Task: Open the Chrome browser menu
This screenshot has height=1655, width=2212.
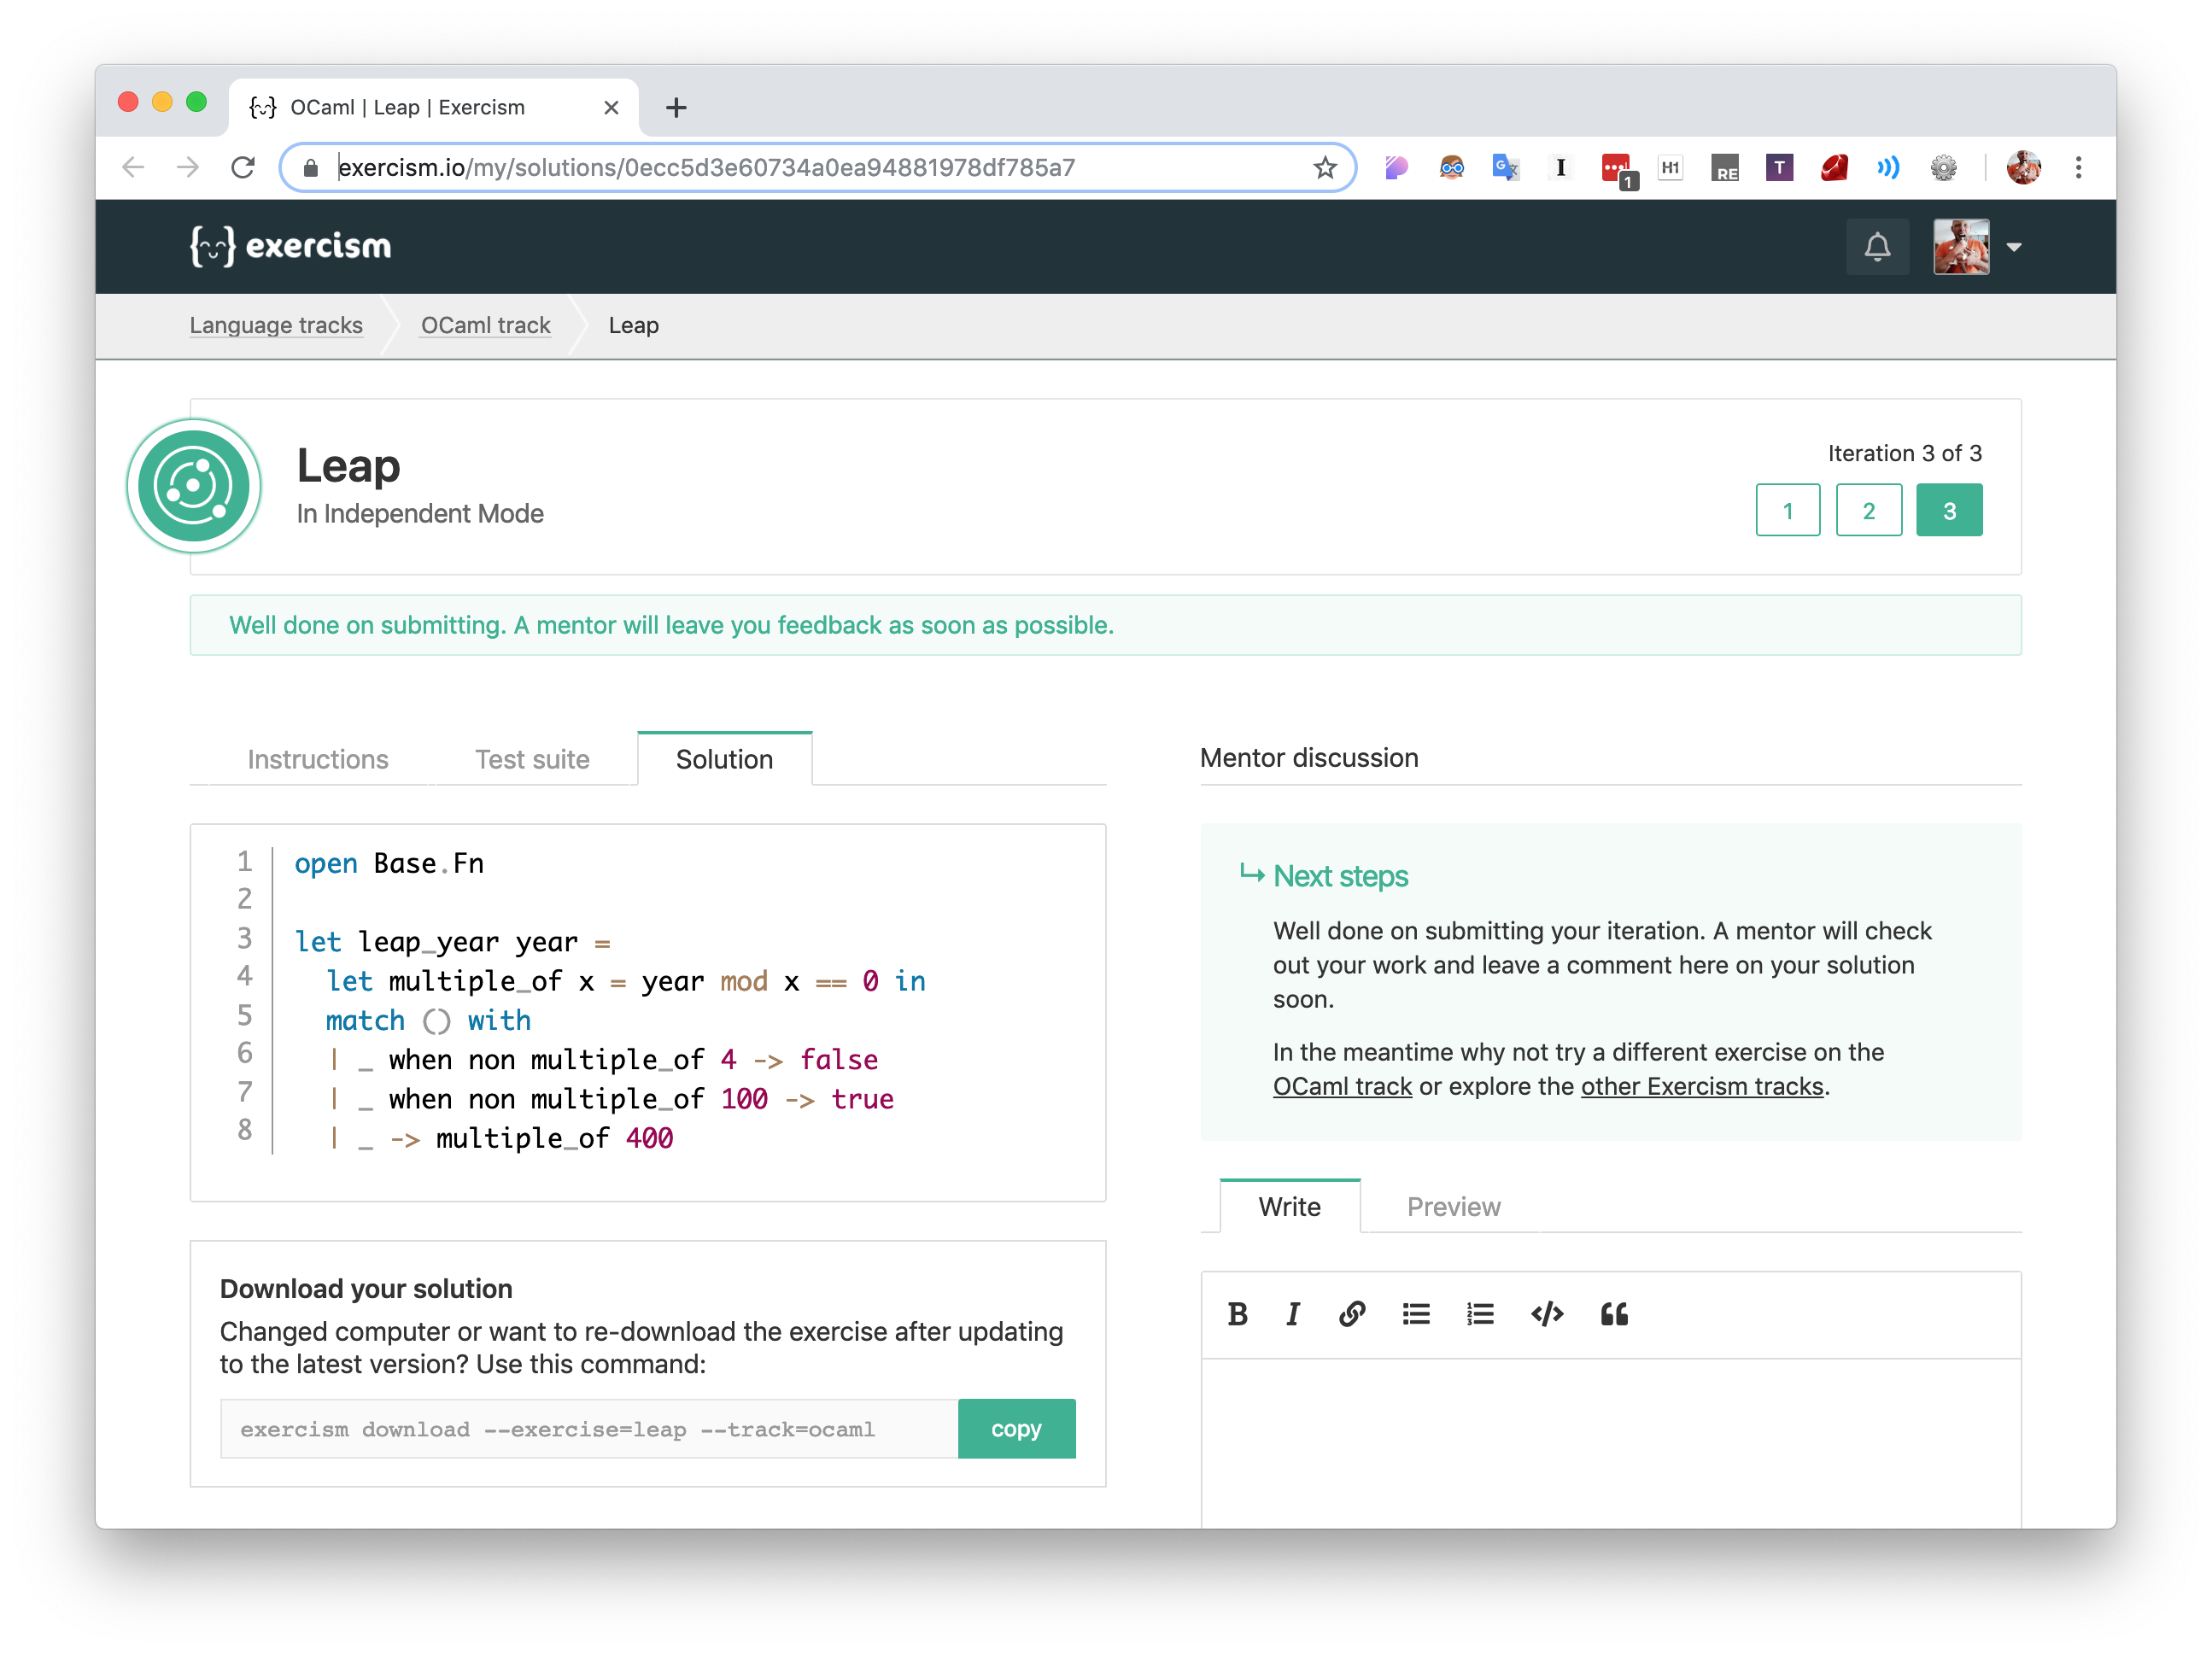Action: tap(2080, 167)
